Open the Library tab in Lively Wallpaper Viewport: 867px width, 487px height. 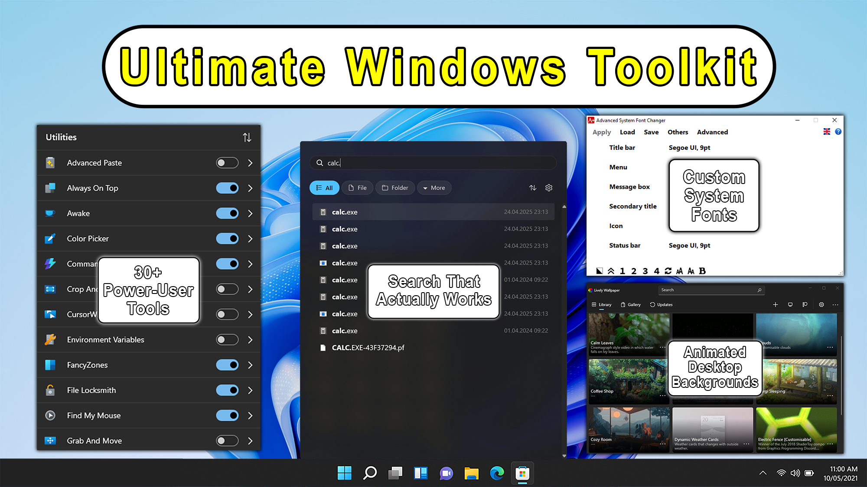click(601, 305)
